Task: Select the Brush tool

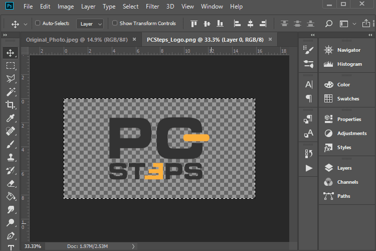Action: click(x=11, y=145)
